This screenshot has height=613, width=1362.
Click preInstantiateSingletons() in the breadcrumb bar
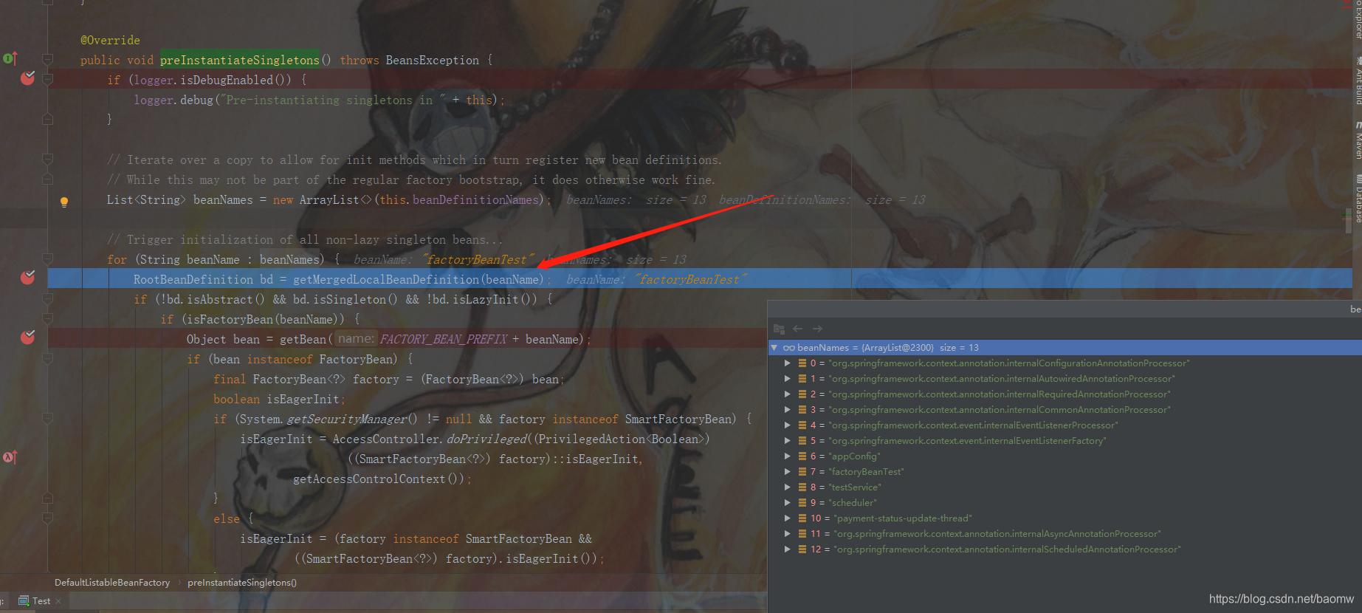[x=242, y=583]
